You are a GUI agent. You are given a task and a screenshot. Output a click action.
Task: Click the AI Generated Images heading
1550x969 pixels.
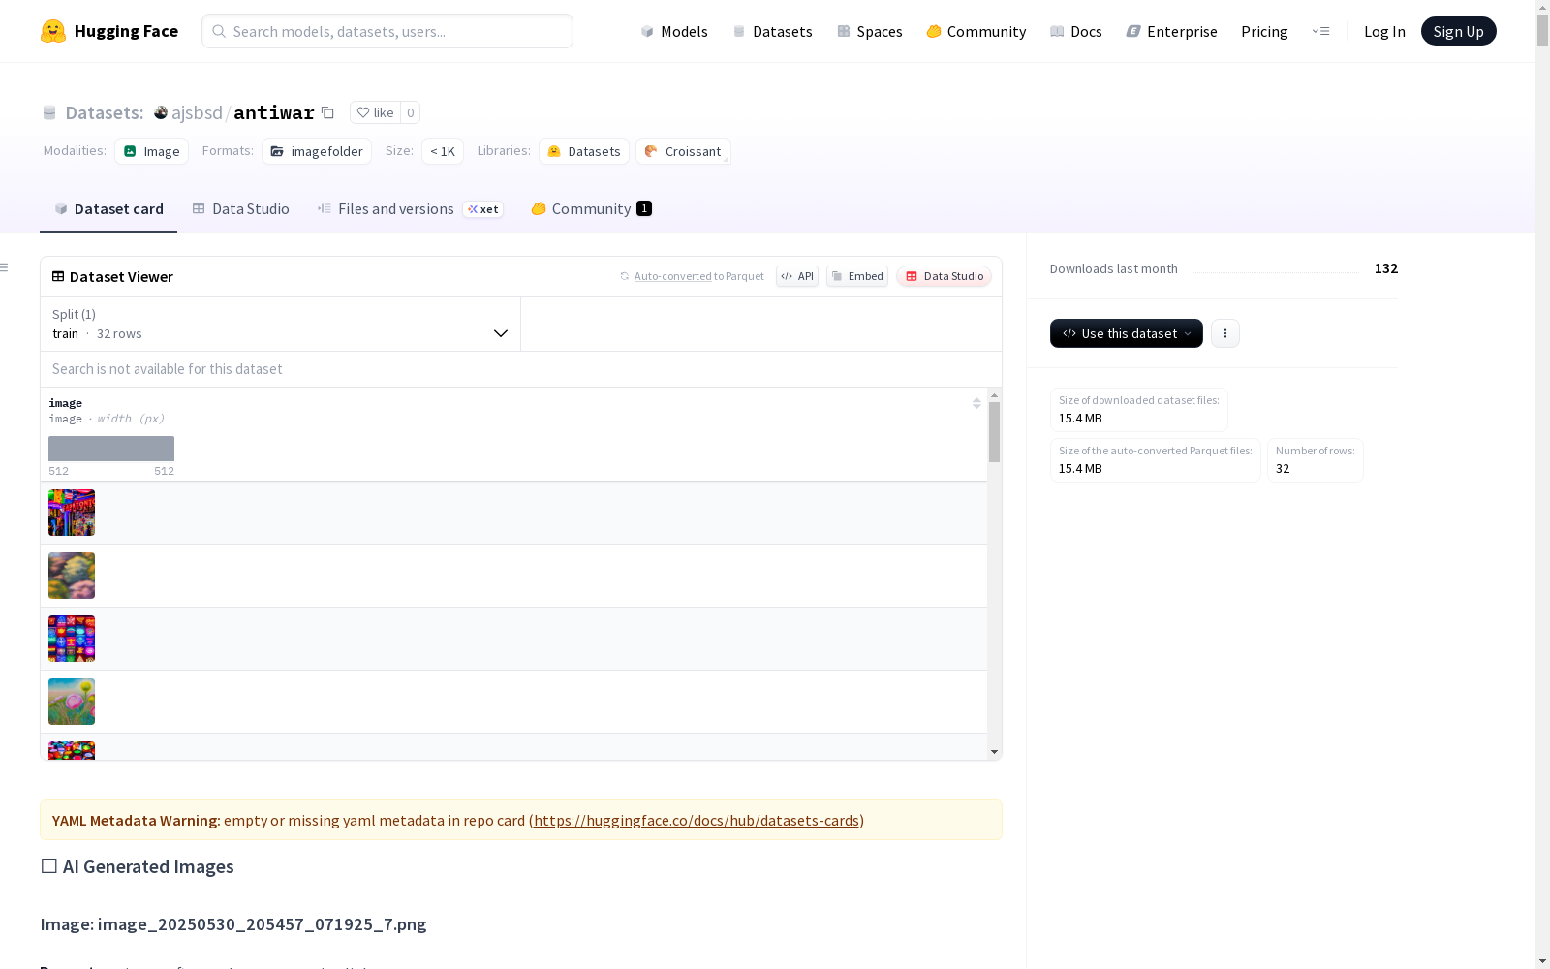coord(138,866)
